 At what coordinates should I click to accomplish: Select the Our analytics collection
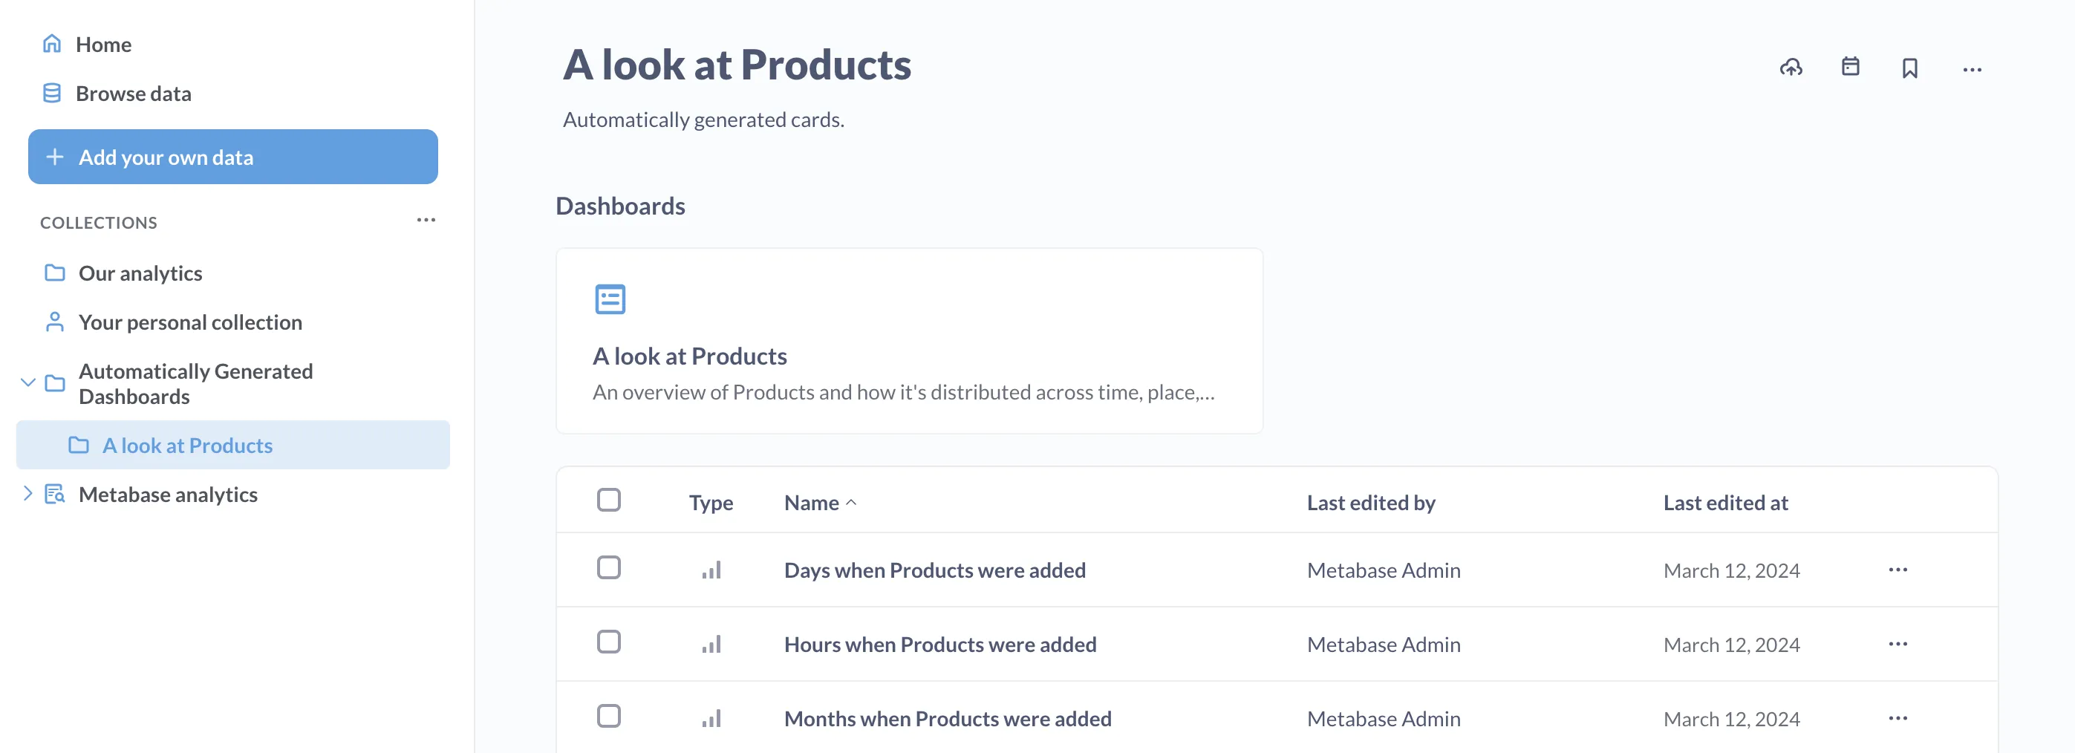click(140, 273)
